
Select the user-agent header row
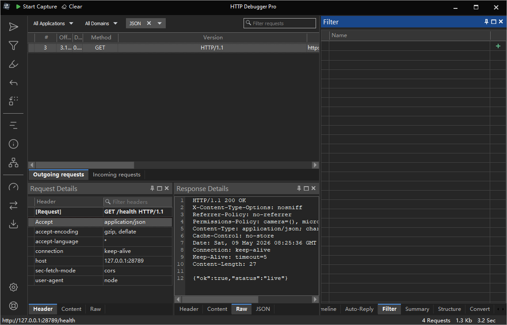pyautogui.click(x=100, y=280)
